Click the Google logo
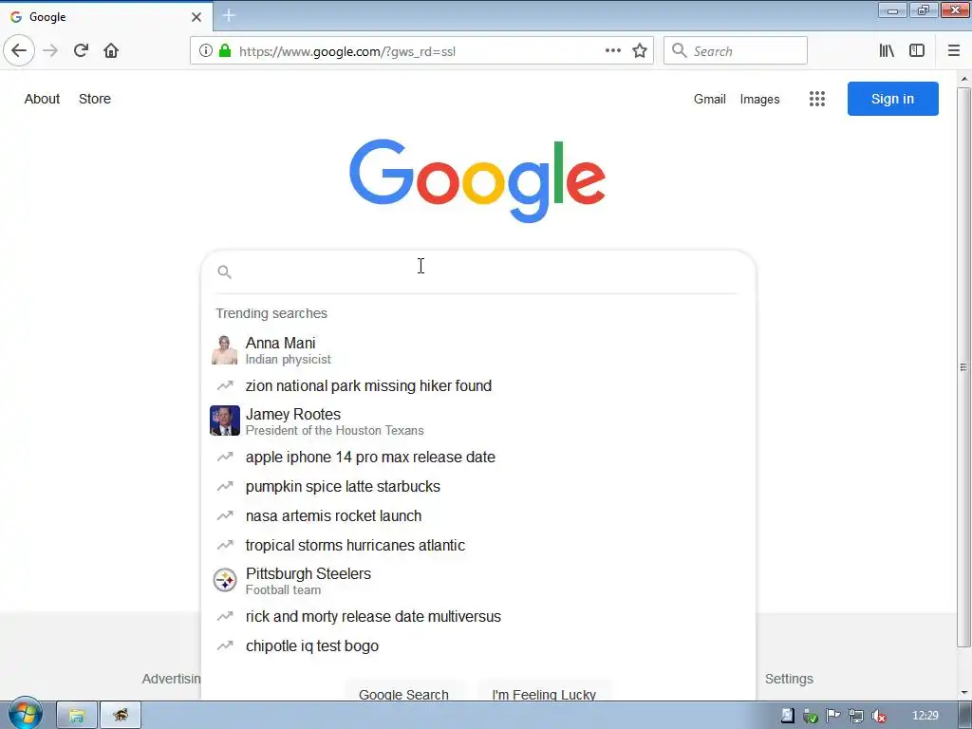Screen dimensions: 972x729 [x=477, y=179]
